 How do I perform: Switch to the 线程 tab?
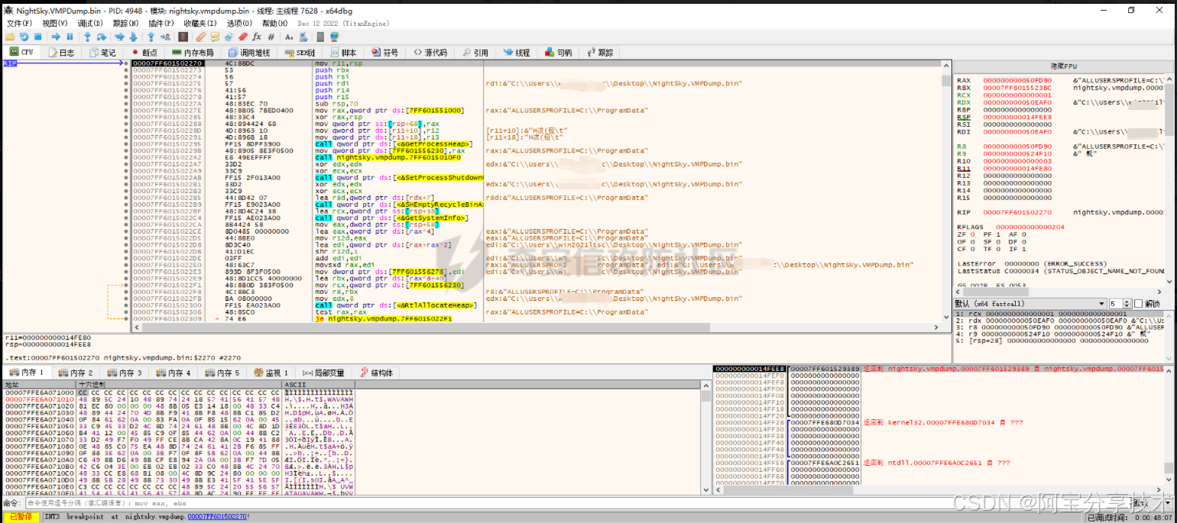[x=516, y=53]
